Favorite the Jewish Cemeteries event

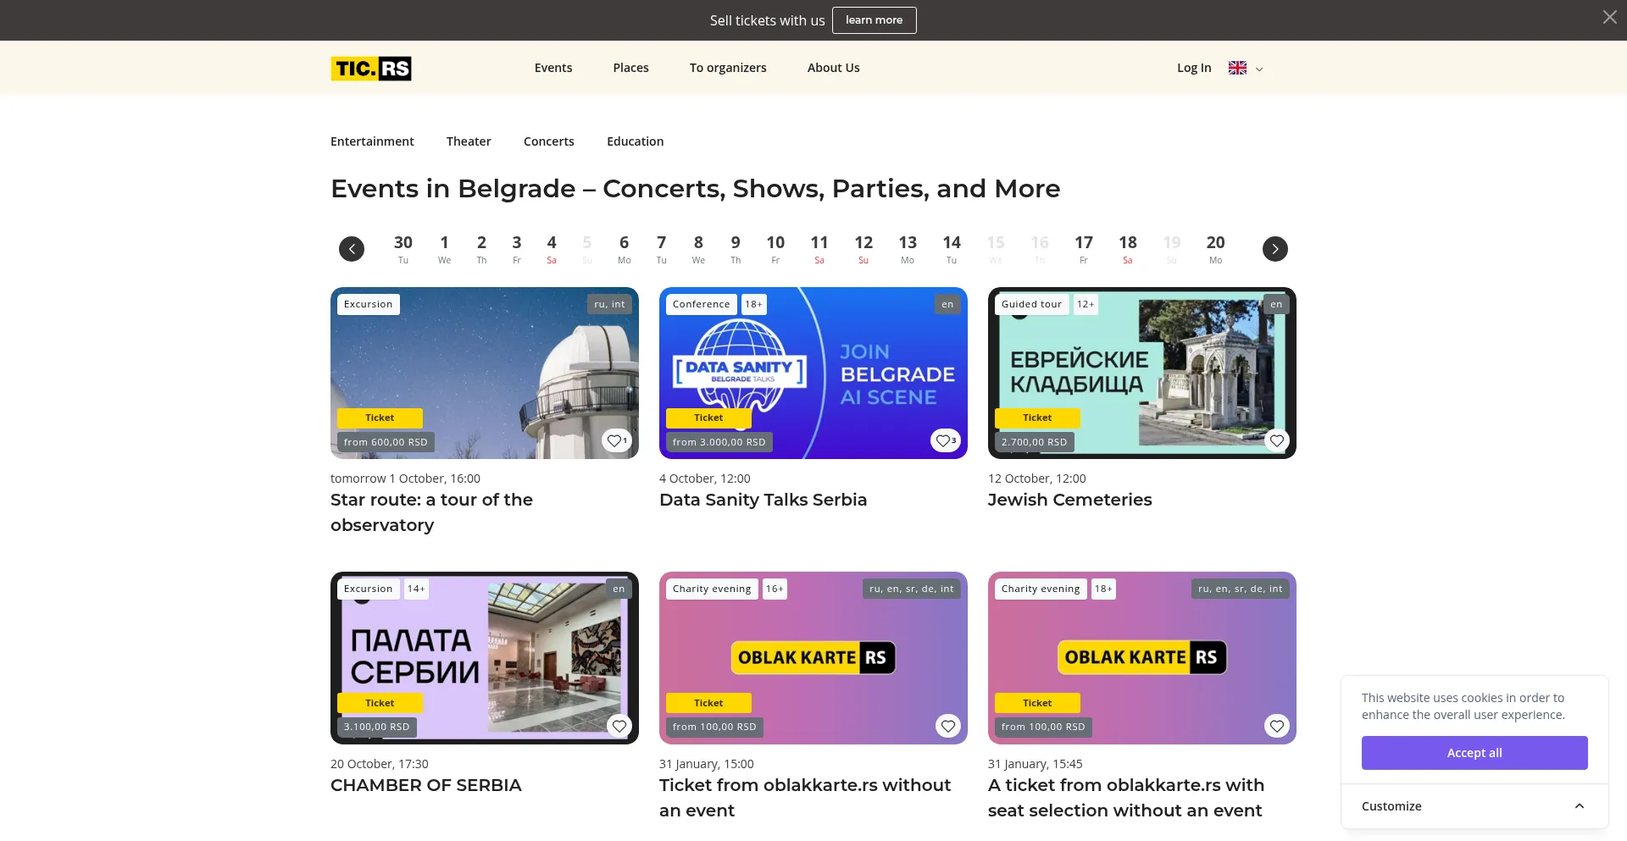(1277, 440)
